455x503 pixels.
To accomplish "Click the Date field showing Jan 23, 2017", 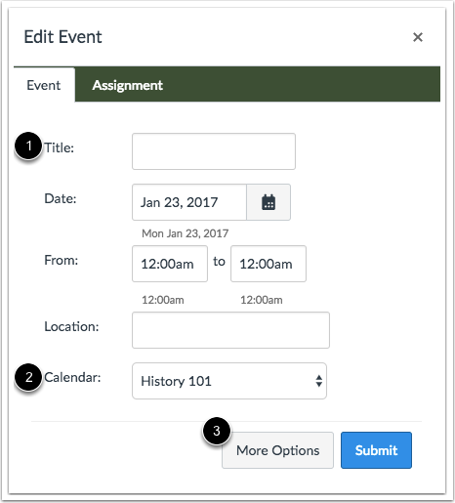I will [x=189, y=202].
